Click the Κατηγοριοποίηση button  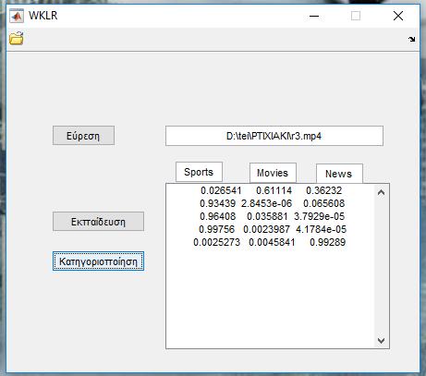tap(98, 261)
